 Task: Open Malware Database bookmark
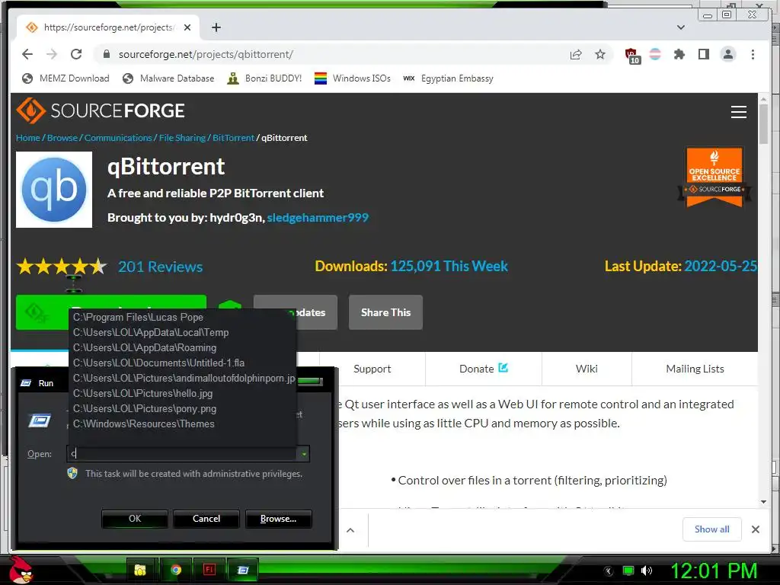tap(168, 78)
